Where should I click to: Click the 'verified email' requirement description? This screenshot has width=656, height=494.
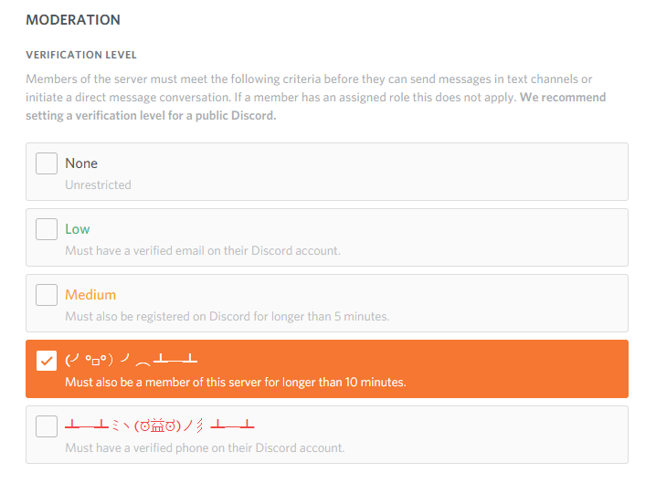[x=203, y=250]
